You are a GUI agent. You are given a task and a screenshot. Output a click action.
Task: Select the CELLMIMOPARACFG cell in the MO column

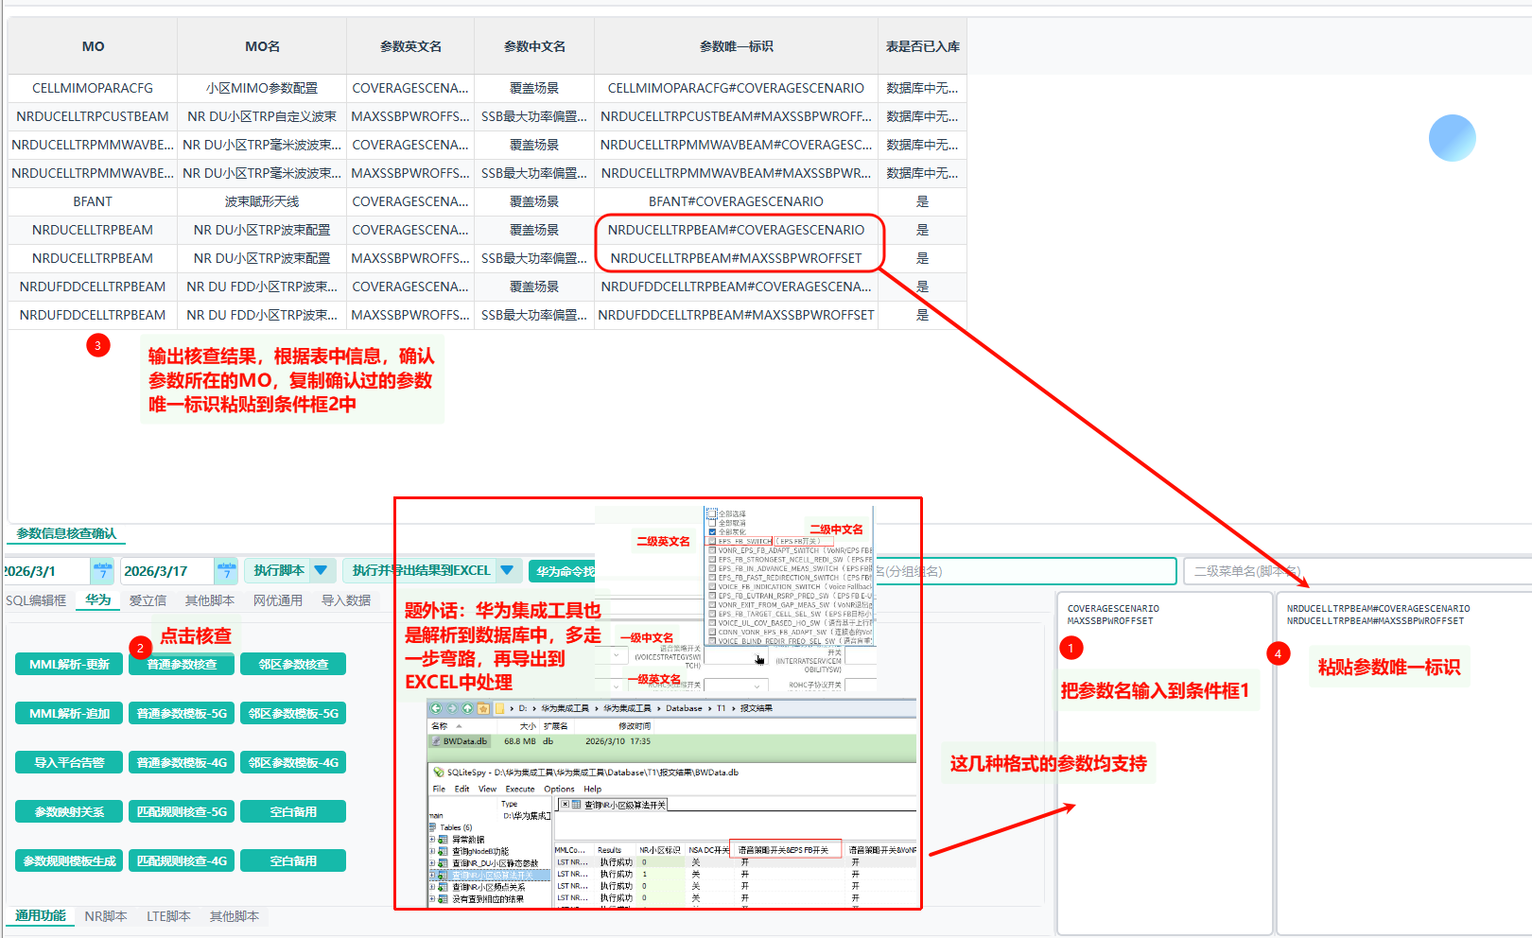point(93,88)
